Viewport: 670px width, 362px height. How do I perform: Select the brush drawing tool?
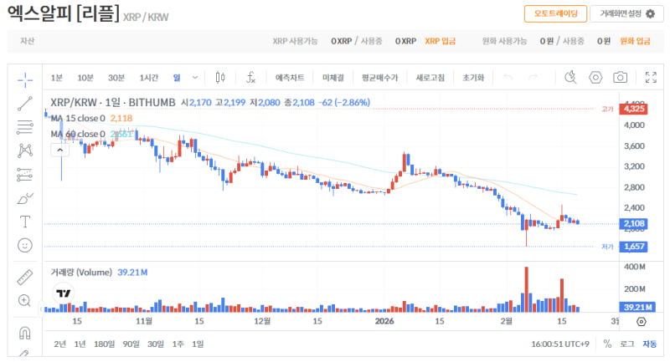25,198
